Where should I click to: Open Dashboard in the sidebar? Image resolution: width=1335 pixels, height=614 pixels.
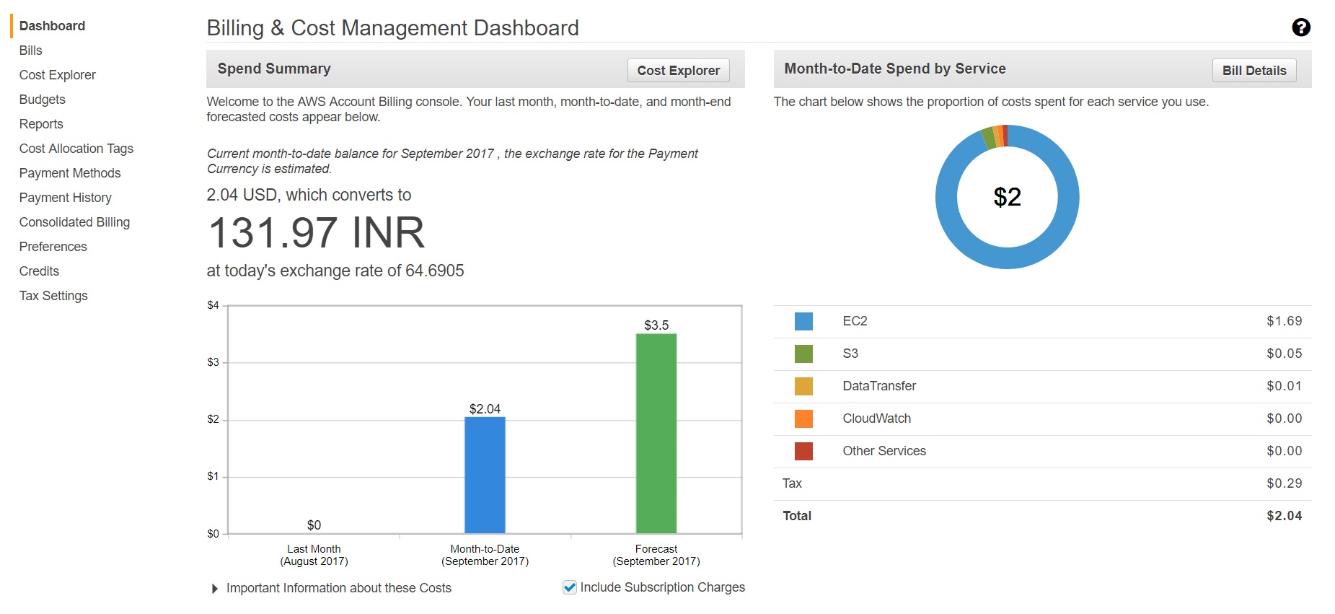pyautogui.click(x=52, y=26)
